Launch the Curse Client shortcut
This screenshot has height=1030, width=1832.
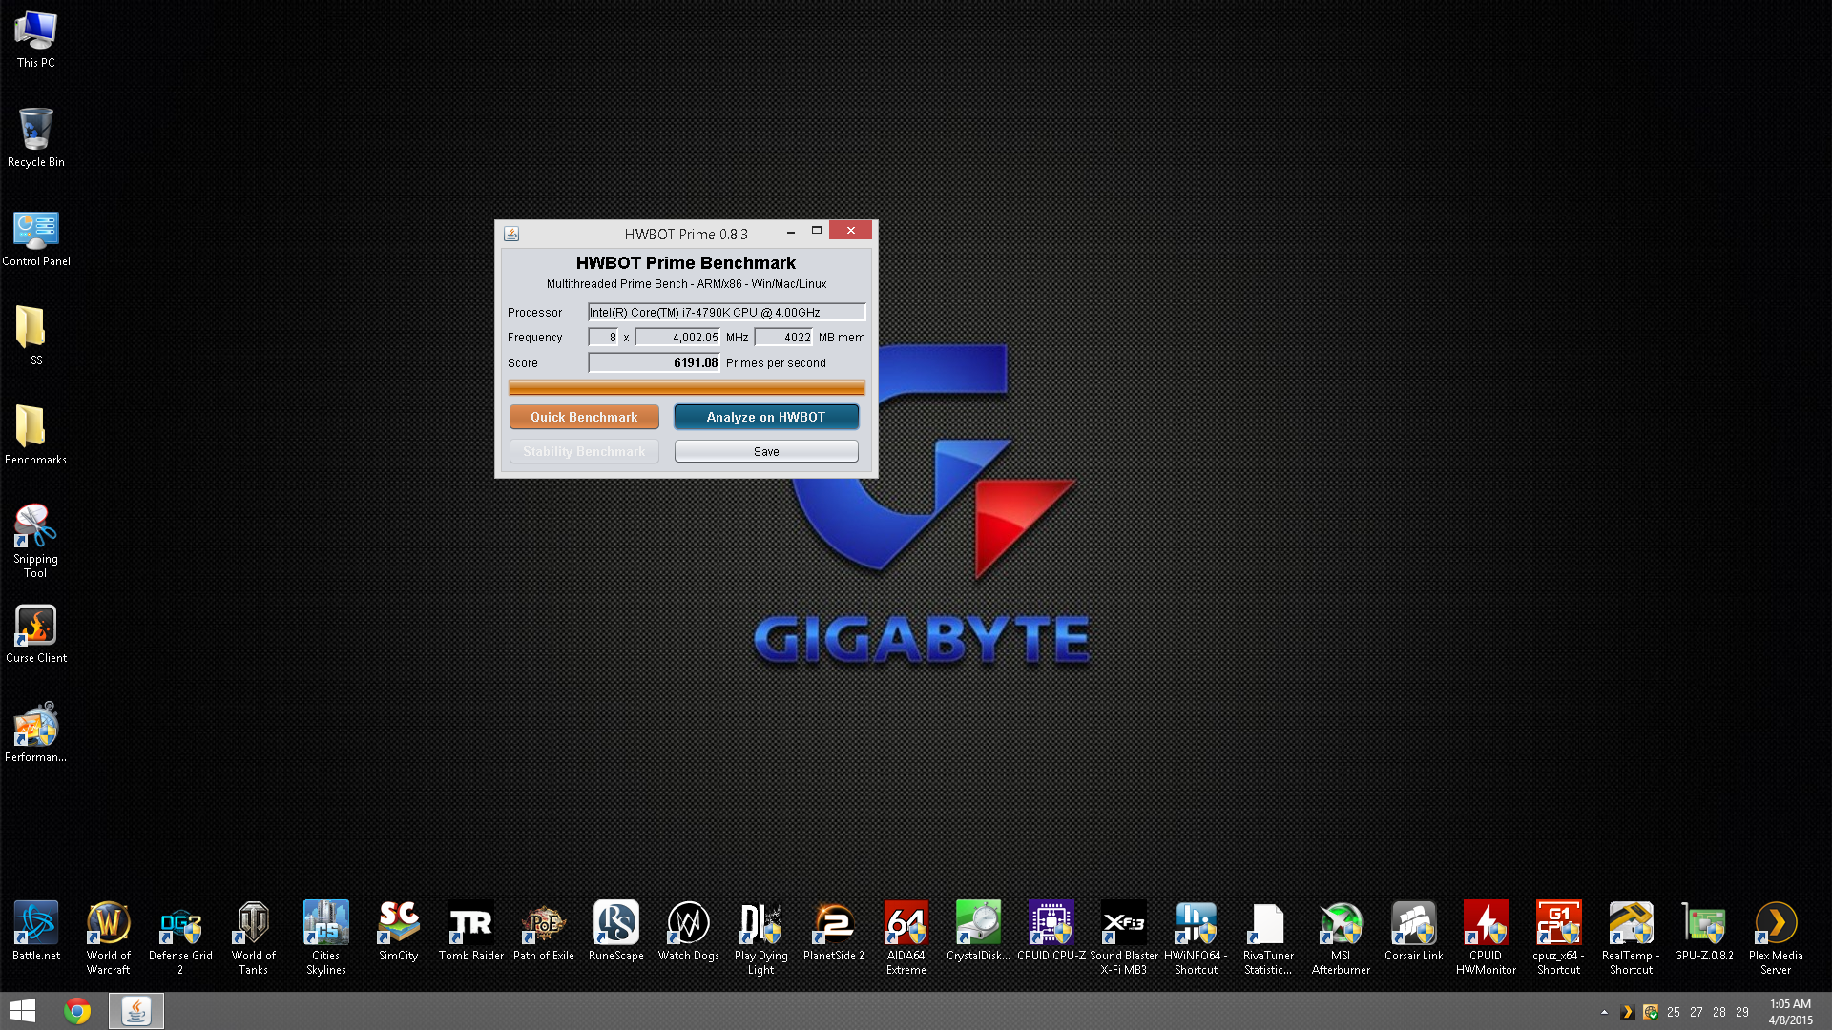tap(36, 635)
